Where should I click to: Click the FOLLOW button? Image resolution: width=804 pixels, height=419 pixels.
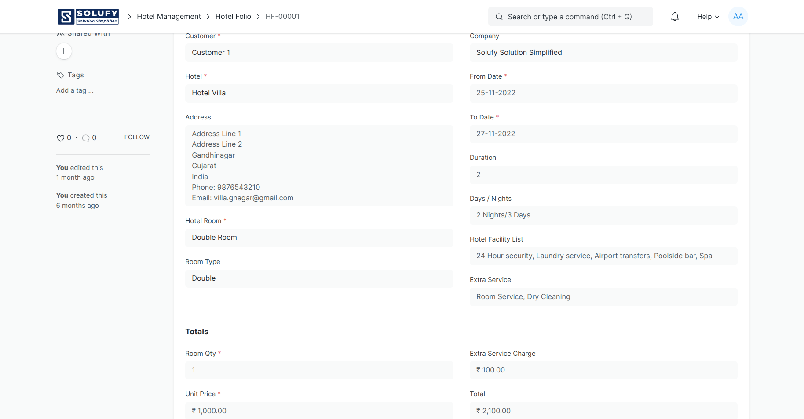pos(137,137)
